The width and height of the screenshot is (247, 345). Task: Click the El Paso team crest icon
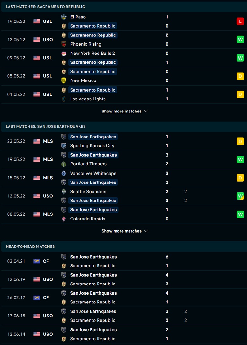(64, 17)
